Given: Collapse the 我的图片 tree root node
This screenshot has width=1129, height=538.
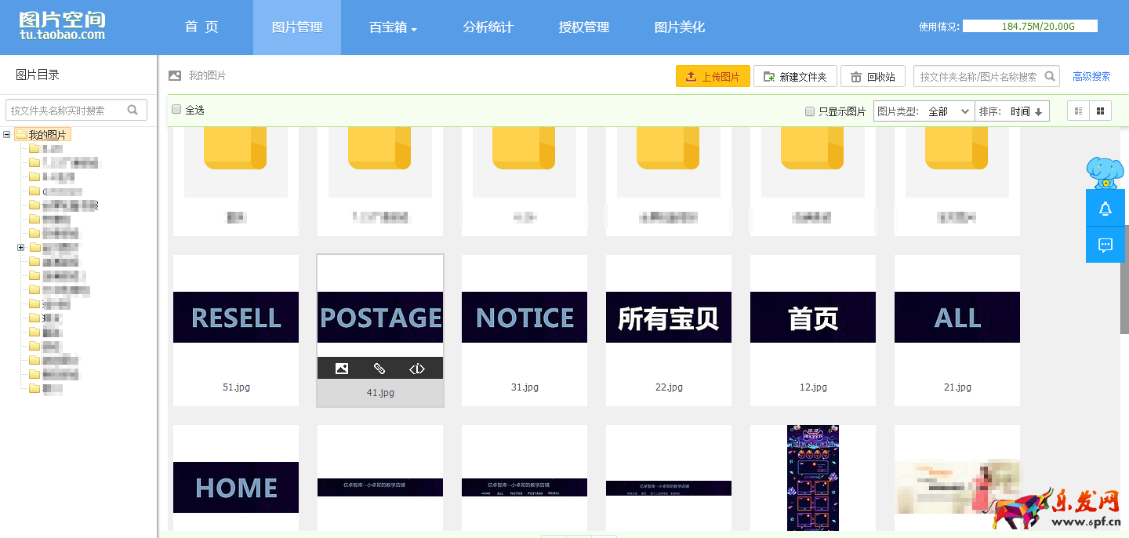Looking at the screenshot, I should click(7, 135).
